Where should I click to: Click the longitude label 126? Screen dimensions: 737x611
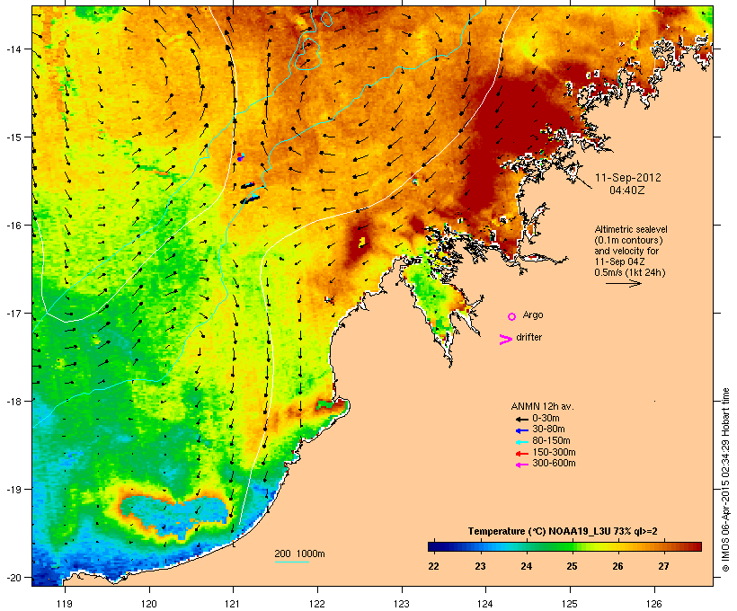click(x=654, y=604)
